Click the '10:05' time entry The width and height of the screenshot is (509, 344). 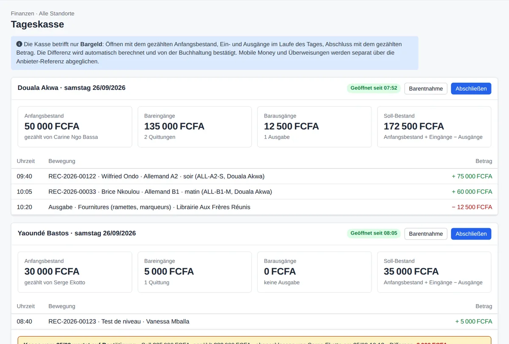pyautogui.click(x=25, y=192)
